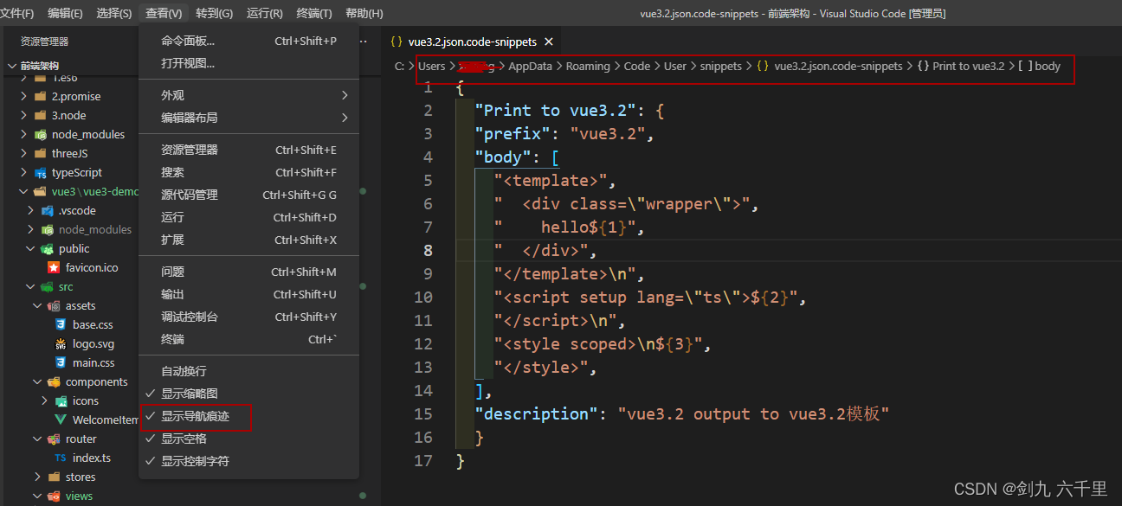Open the 帮助(H) menu
This screenshot has height=506, width=1122.
pos(364,13)
